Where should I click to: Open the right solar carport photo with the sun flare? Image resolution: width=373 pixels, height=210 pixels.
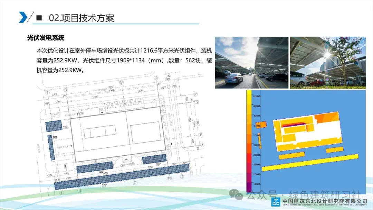click(x=327, y=63)
